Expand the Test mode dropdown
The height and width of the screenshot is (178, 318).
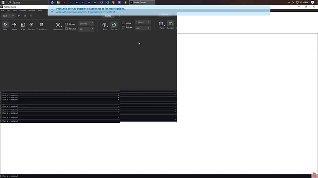pyautogui.click(x=8, y=16)
